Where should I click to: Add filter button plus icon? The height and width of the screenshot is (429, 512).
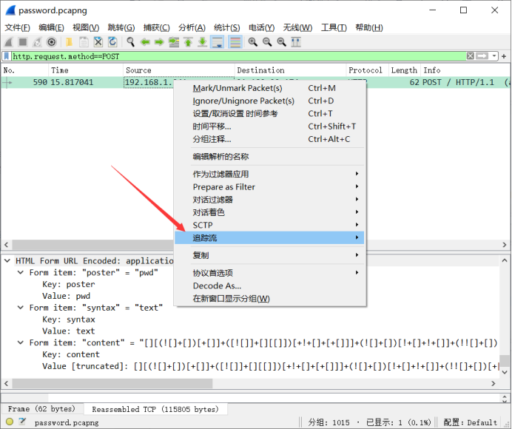[504, 56]
